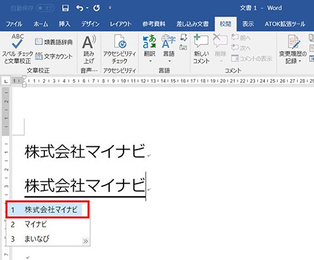Viewport: 314px width, 260px height.
Task: Open the track changes (変更履歴の記録) dropdown
Action: point(293,49)
